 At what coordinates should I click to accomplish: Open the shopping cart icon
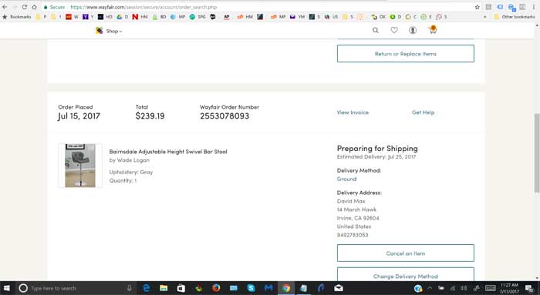coord(433,30)
